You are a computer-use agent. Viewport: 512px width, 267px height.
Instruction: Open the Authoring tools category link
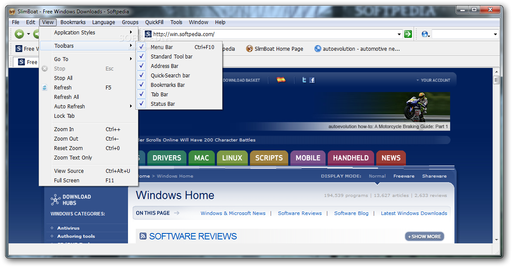pyautogui.click(x=76, y=236)
